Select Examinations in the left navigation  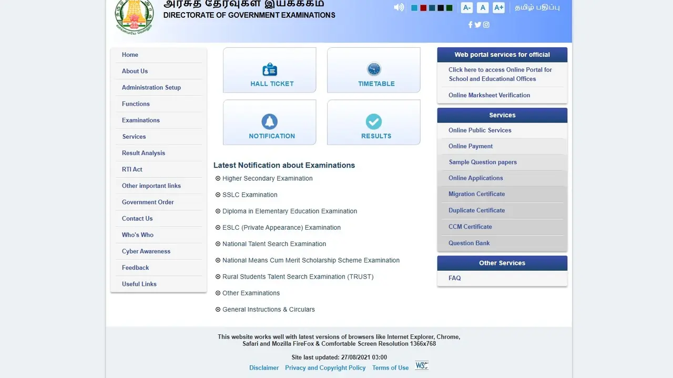coord(140,120)
